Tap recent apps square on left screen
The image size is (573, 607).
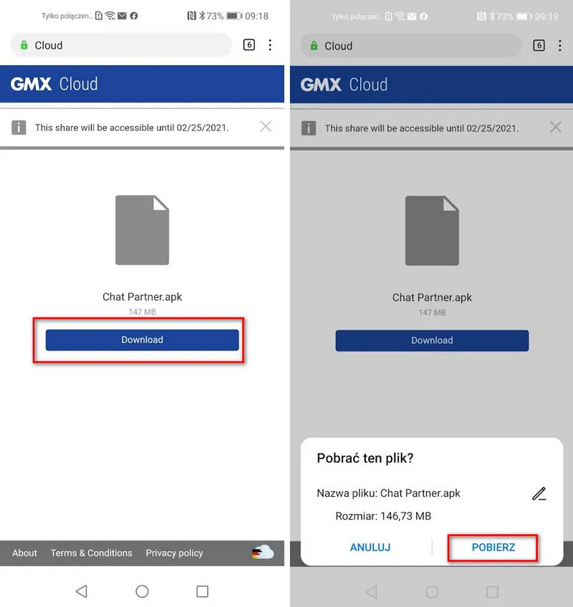point(202,591)
